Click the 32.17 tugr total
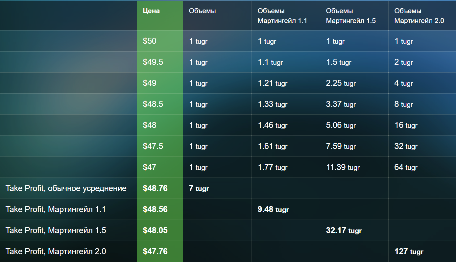The image size is (456, 262). 344,230
